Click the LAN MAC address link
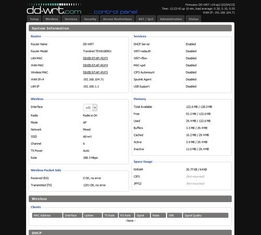The width and height of the screenshot is (261, 235). coord(96,58)
